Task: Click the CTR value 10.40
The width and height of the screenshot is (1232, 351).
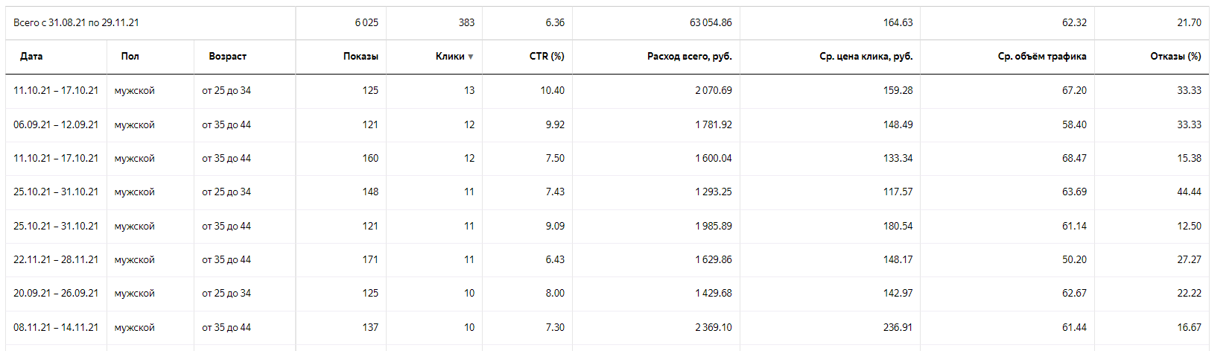Action: tap(552, 91)
